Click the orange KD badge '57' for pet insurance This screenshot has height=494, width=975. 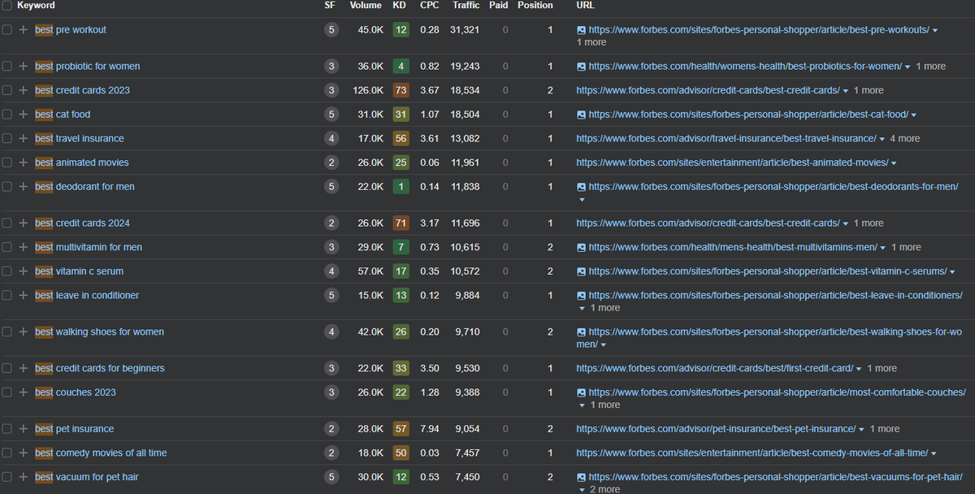coord(401,429)
